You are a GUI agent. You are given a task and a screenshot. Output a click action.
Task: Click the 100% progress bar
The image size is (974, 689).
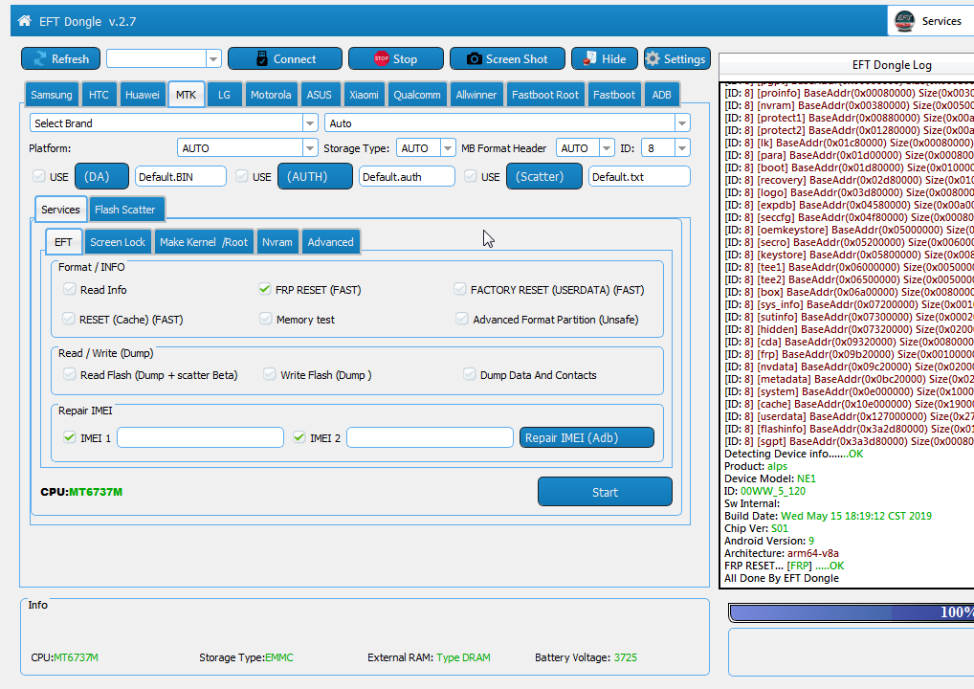[x=852, y=611]
